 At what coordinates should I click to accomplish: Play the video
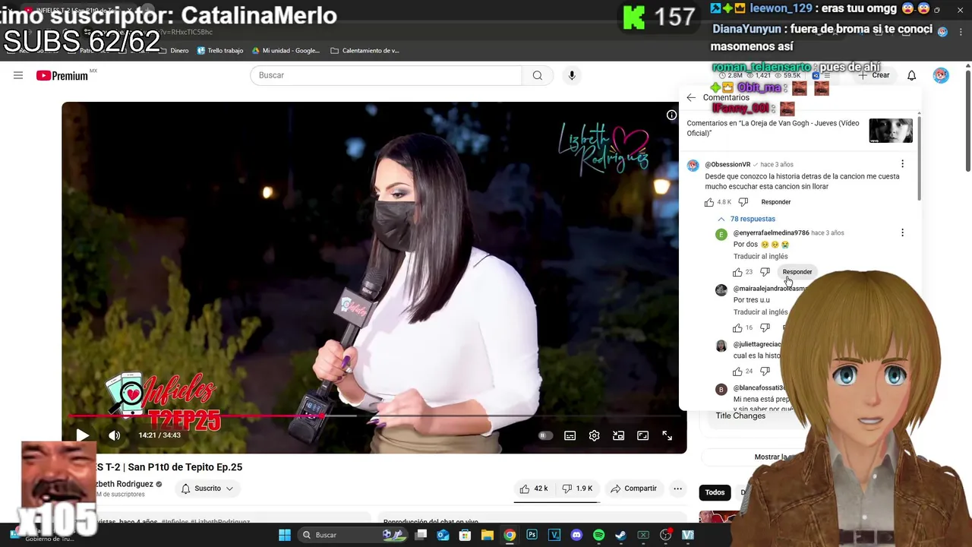pos(82,435)
